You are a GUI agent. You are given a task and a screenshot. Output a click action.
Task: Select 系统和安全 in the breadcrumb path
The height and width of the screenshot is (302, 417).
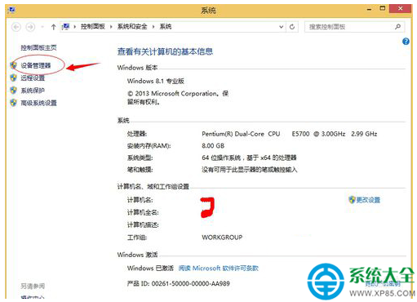(x=132, y=27)
